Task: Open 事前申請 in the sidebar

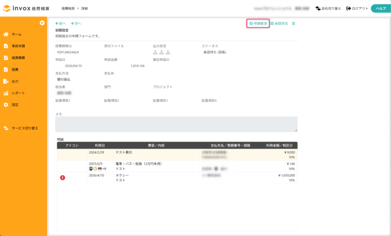Action: 14,46
